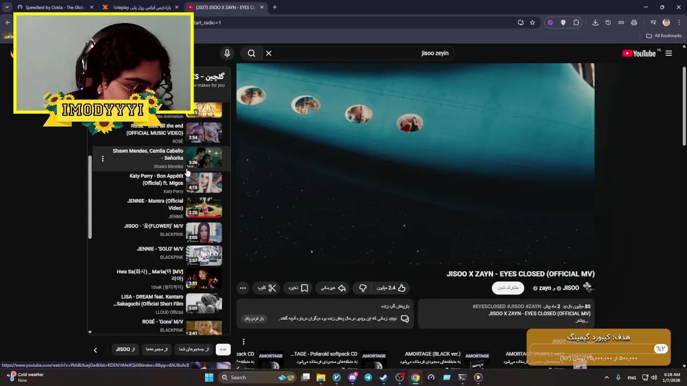
Task: Select JENNIE - Mantra (Official Video)
Action: pyautogui.click(x=161, y=208)
